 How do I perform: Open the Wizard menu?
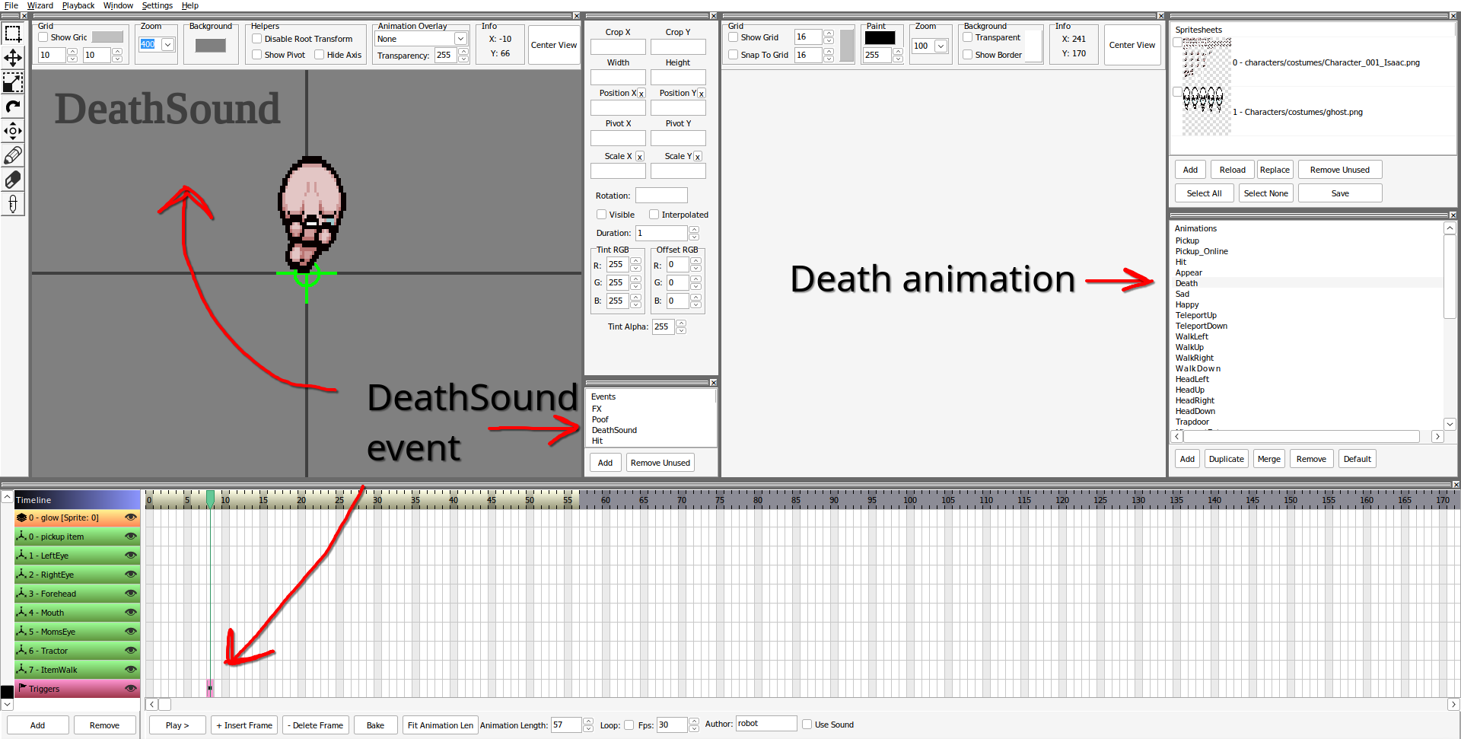coord(40,5)
